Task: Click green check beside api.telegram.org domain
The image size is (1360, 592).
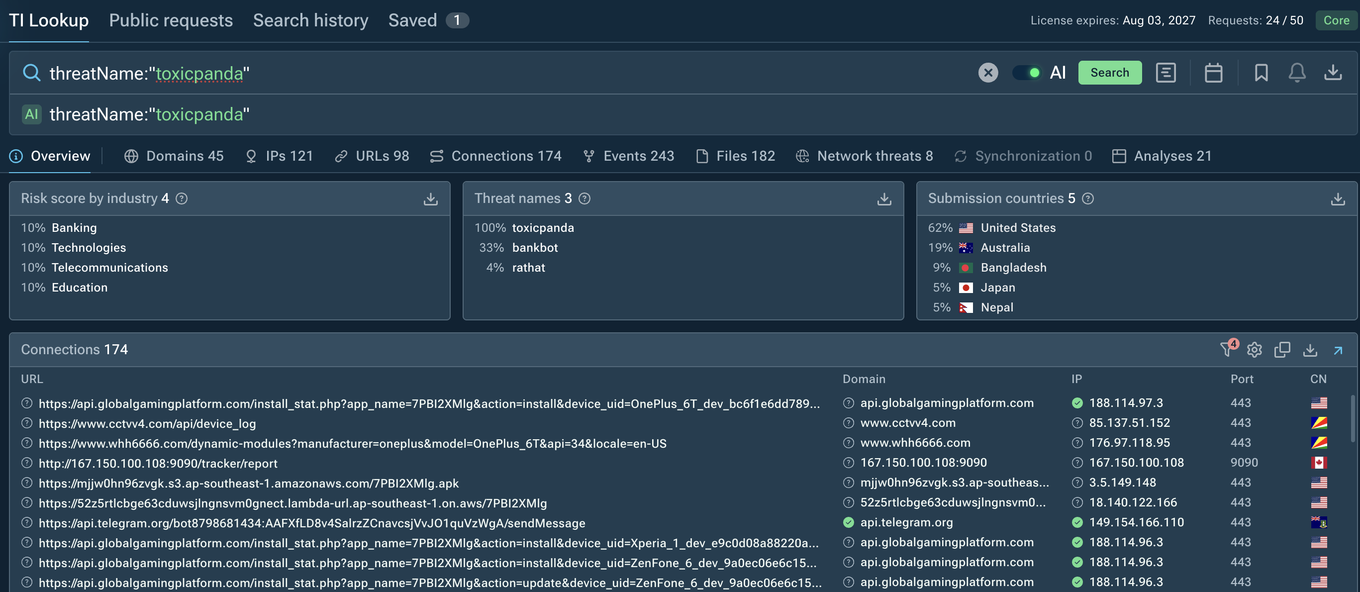Action: coord(848,522)
